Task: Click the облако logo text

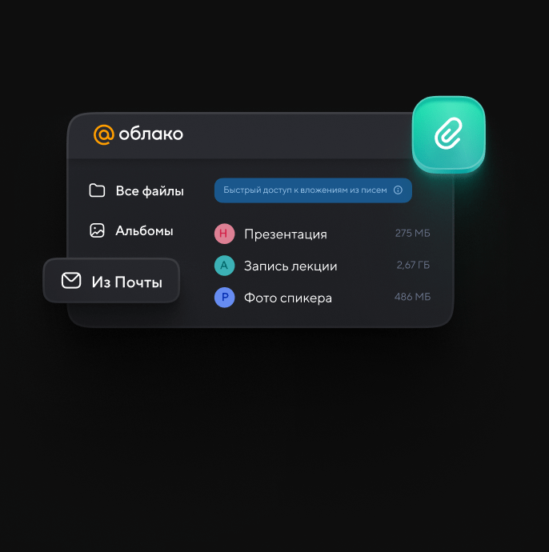Action: [150, 134]
